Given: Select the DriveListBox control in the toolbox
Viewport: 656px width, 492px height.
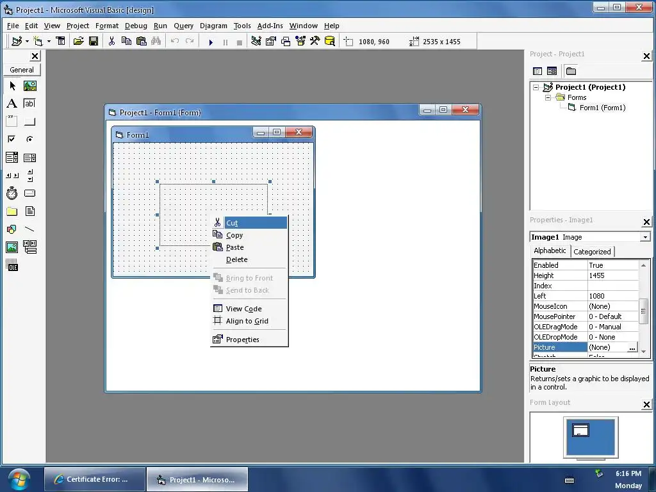Looking at the screenshot, I should (29, 193).
